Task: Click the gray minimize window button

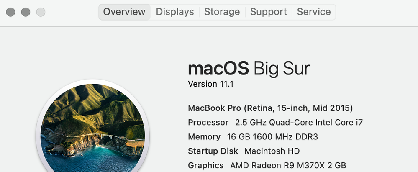Action: pos(26,12)
